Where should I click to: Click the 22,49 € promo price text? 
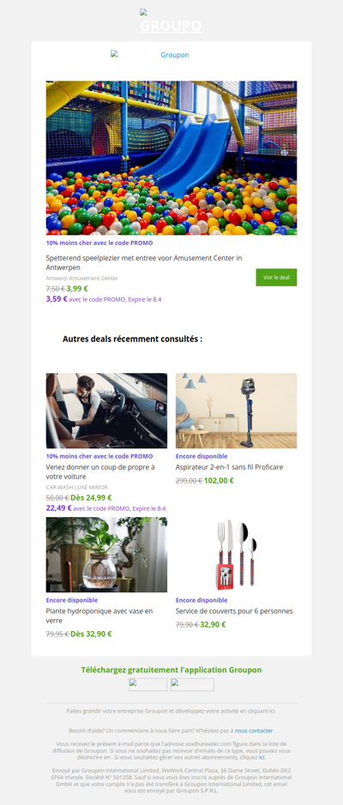click(58, 508)
